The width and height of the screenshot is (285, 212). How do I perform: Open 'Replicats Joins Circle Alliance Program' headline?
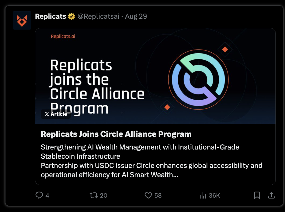116,134
